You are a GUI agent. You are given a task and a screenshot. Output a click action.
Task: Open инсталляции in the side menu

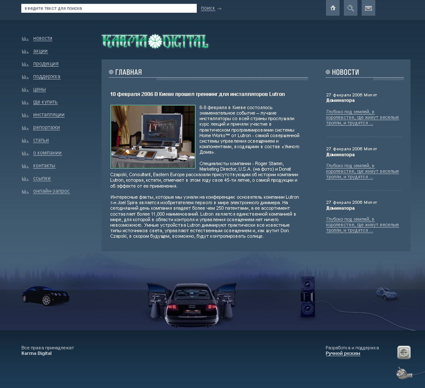point(49,115)
